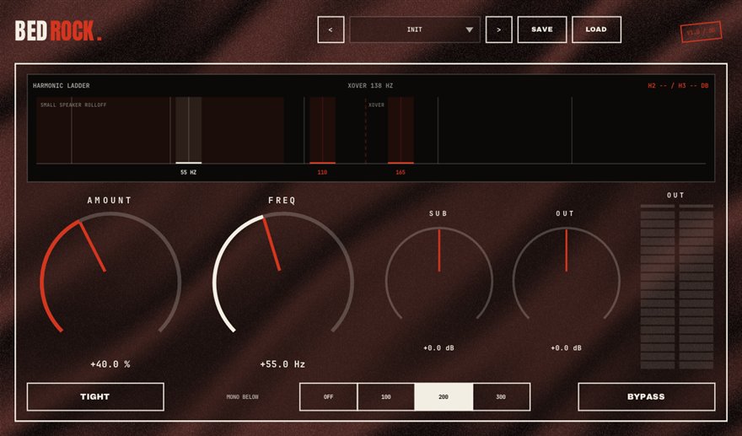The image size is (742, 436).
Task: Click the H2 / H3 DB readout
Action: pos(678,86)
